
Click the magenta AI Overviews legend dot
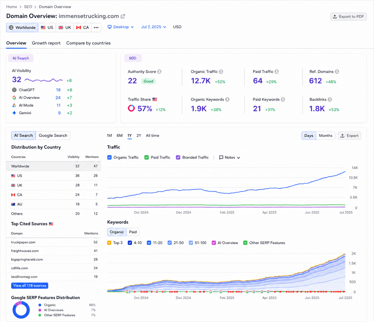tap(40, 310)
